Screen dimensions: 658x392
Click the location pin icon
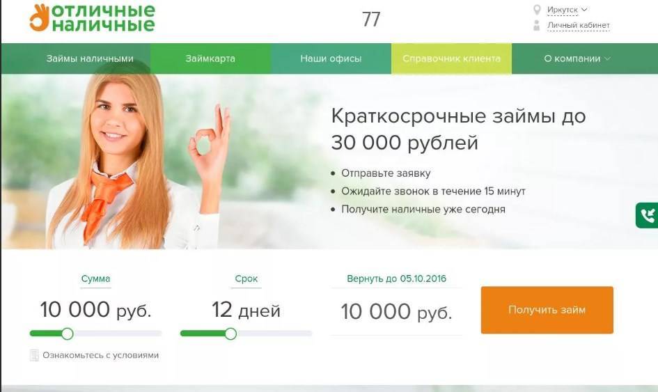[537, 9]
